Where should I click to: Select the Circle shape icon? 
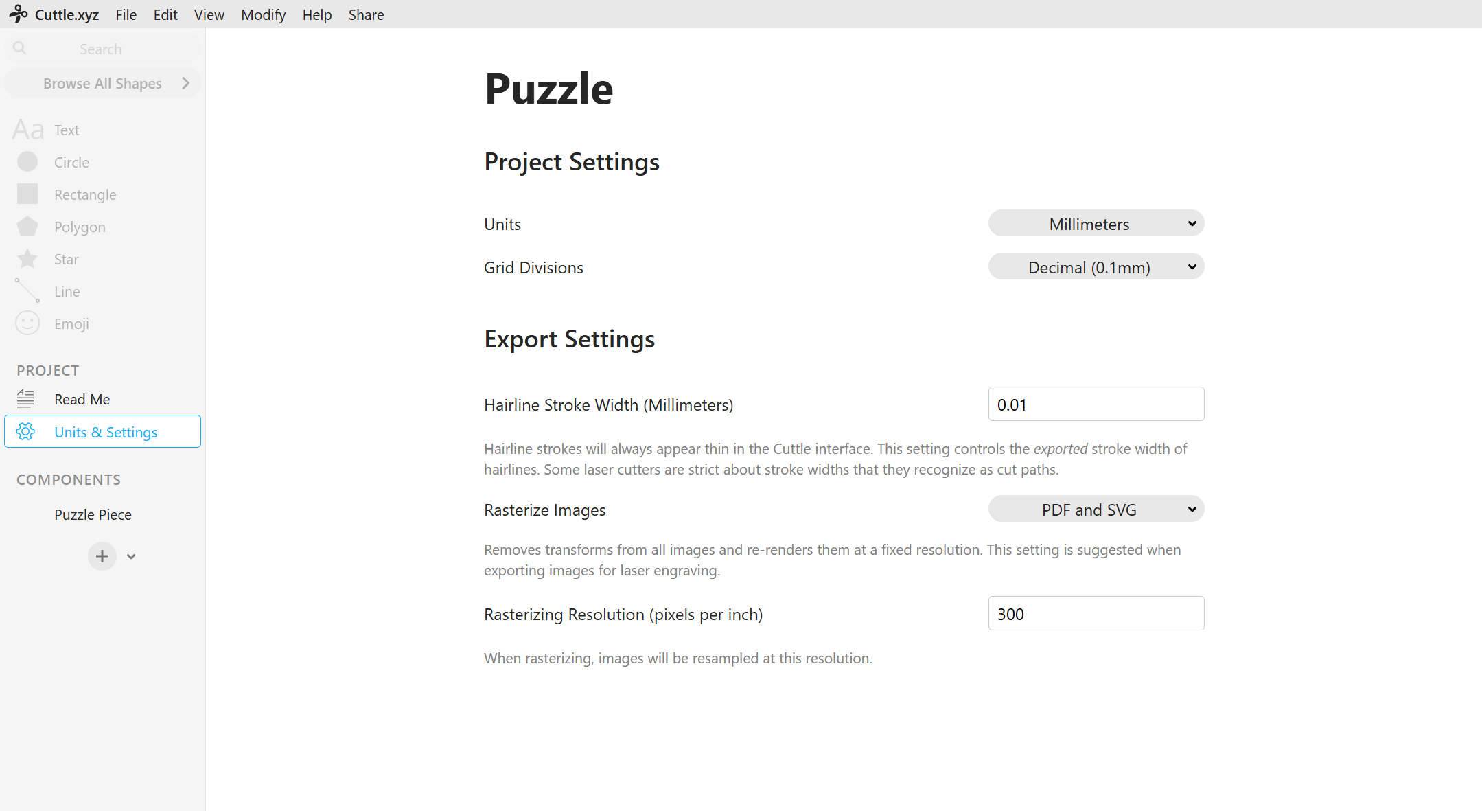pos(27,162)
